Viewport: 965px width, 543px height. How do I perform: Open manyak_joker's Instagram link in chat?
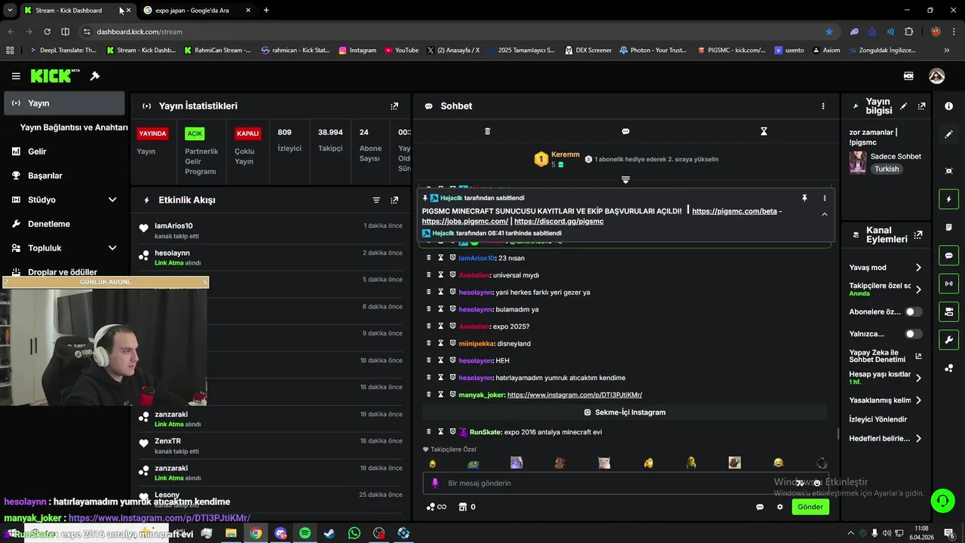(x=574, y=395)
